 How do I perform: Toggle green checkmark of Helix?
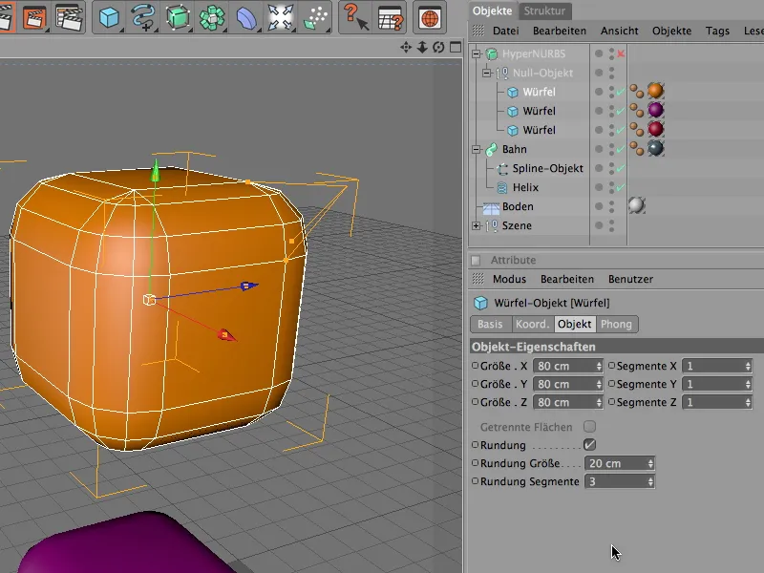pyautogui.click(x=620, y=187)
